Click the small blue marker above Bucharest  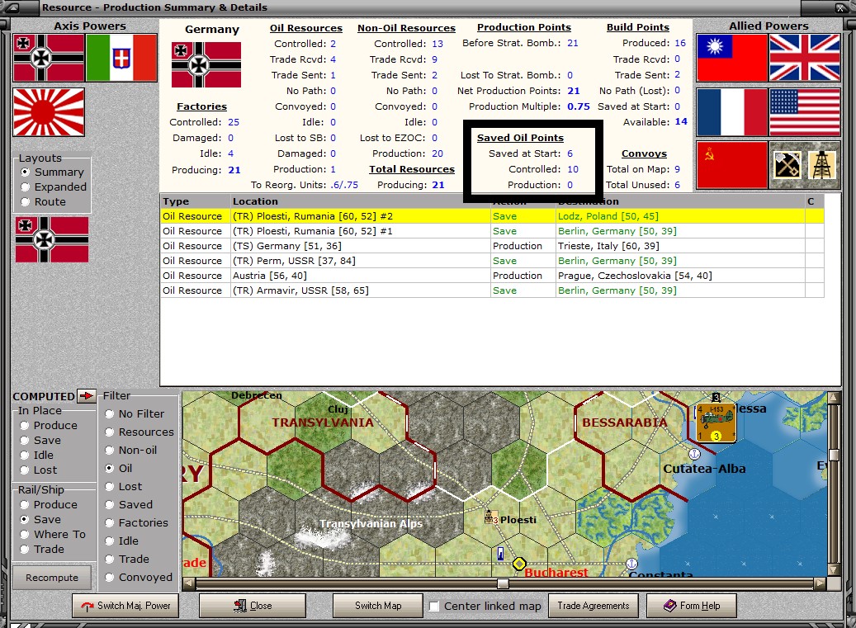pyautogui.click(x=500, y=553)
